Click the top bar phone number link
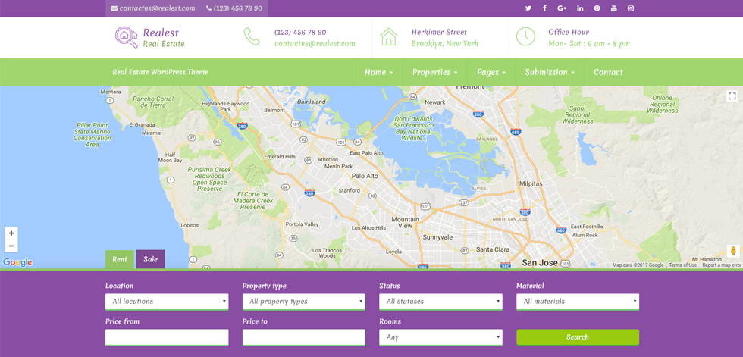Image resolution: width=743 pixels, height=357 pixels. pos(238,8)
